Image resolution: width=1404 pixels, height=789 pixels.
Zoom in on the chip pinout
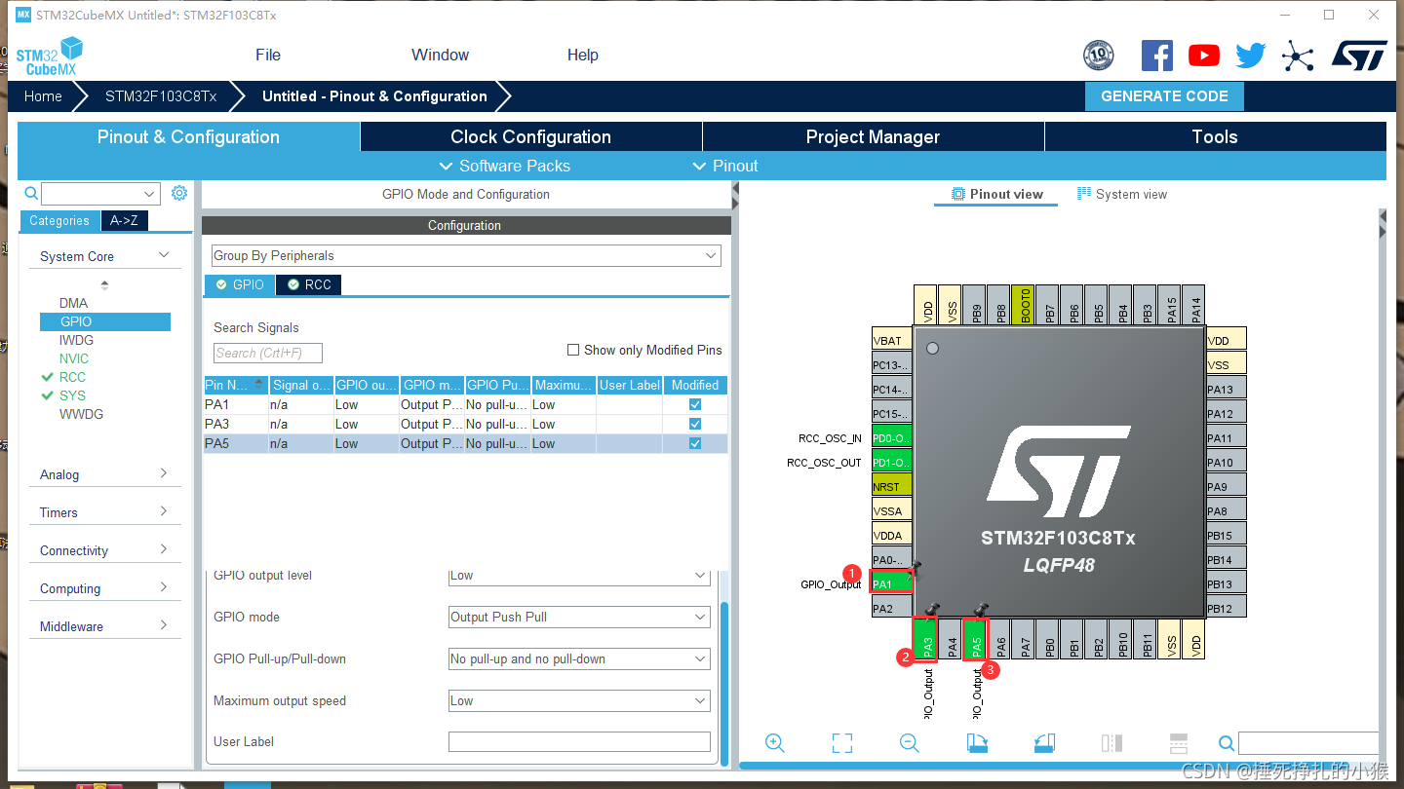(775, 743)
